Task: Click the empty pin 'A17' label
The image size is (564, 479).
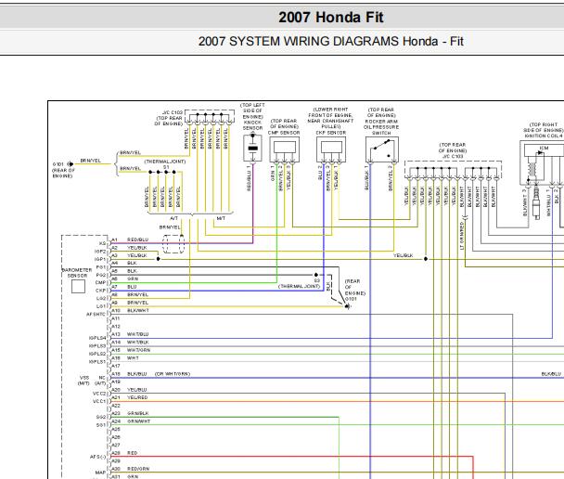Action: pyautogui.click(x=115, y=366)
